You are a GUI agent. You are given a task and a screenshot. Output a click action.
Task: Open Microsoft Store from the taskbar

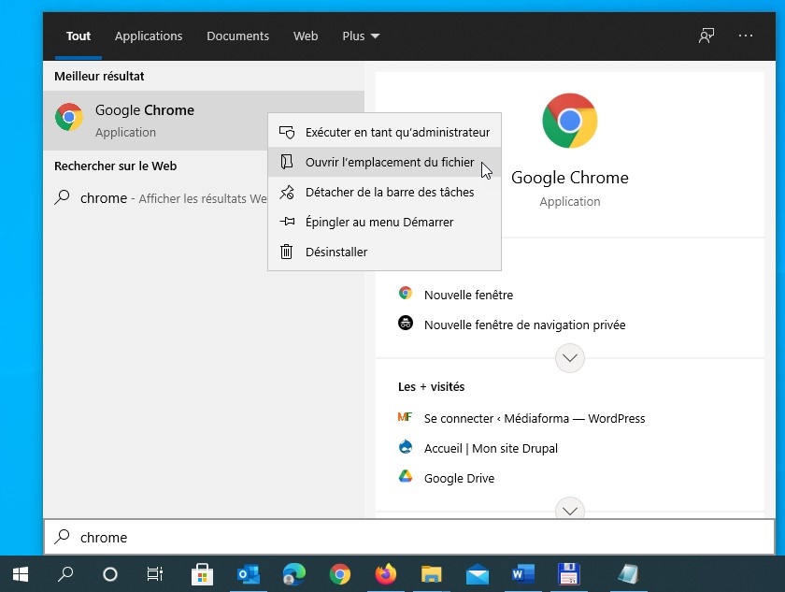[202, 574]
